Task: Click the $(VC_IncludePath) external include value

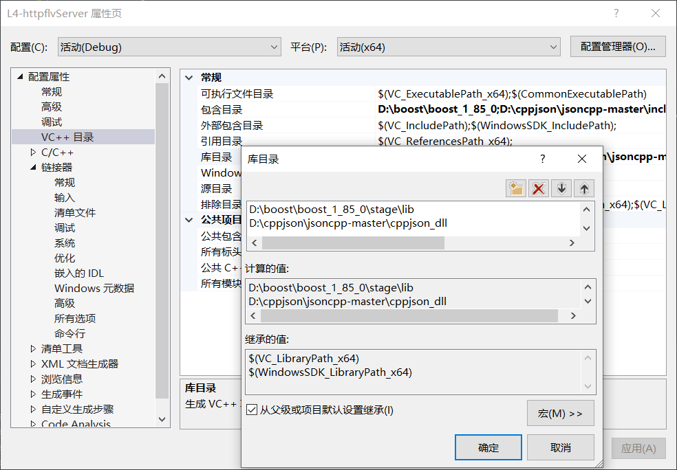Action: (x=497, y=126)
